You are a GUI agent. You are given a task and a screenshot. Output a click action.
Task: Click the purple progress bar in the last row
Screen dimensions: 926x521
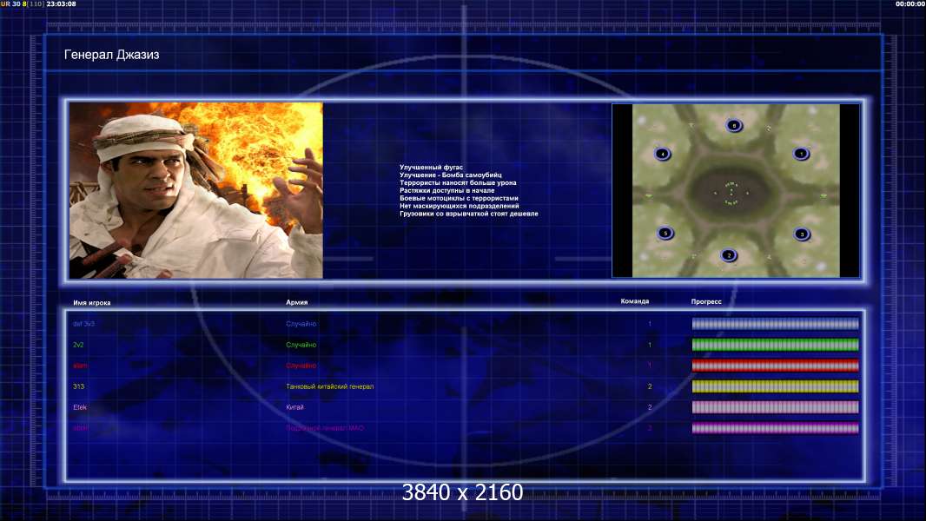[775, 428]
